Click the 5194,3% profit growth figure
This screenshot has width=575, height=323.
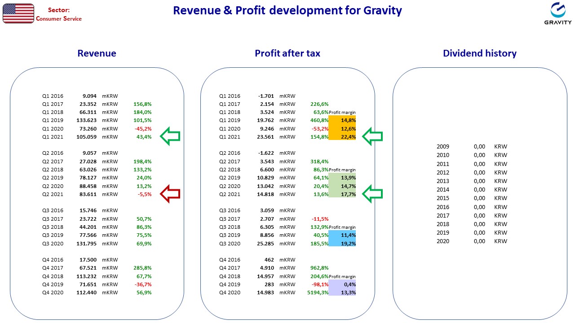[x=318, y=292]
